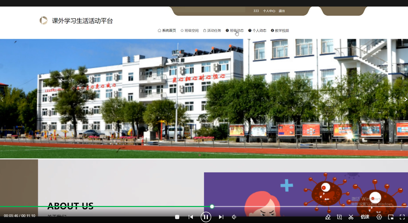Select the third carousel indicator dot

[x=208, y=155]
